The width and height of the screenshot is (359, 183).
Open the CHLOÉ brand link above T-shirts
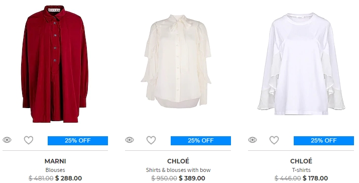[x=301, y=161]
